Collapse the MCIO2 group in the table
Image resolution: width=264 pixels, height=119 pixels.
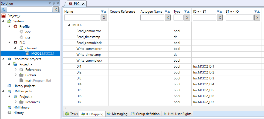(69, 25)
